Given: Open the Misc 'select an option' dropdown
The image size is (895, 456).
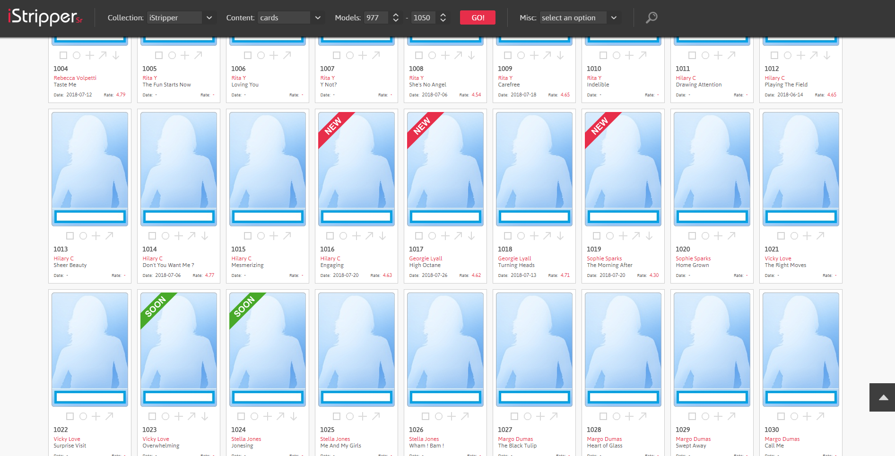Looking at the screenshot, I should tap(579, 18).
